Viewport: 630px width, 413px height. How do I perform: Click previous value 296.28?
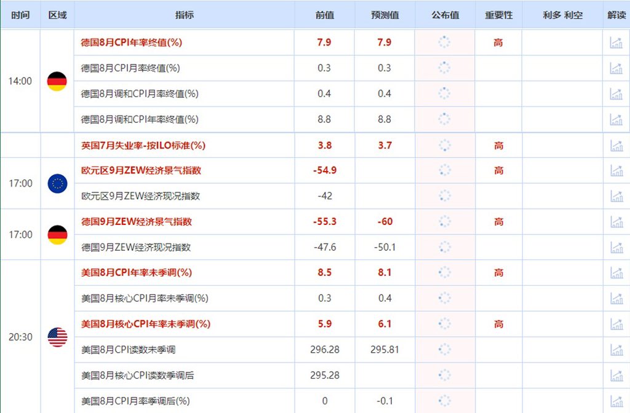(x=325, y=350)
